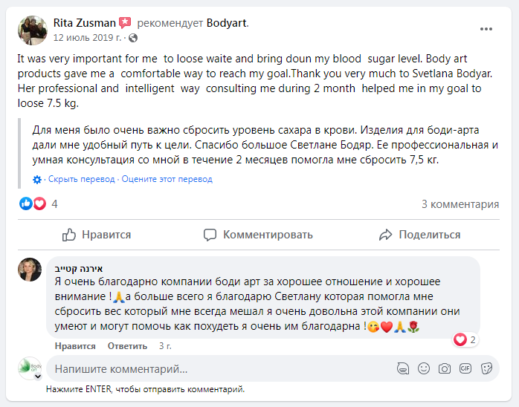This screenshot has height=407, width=519.
Task: Click the comment input field
Action: coord(216,368)
